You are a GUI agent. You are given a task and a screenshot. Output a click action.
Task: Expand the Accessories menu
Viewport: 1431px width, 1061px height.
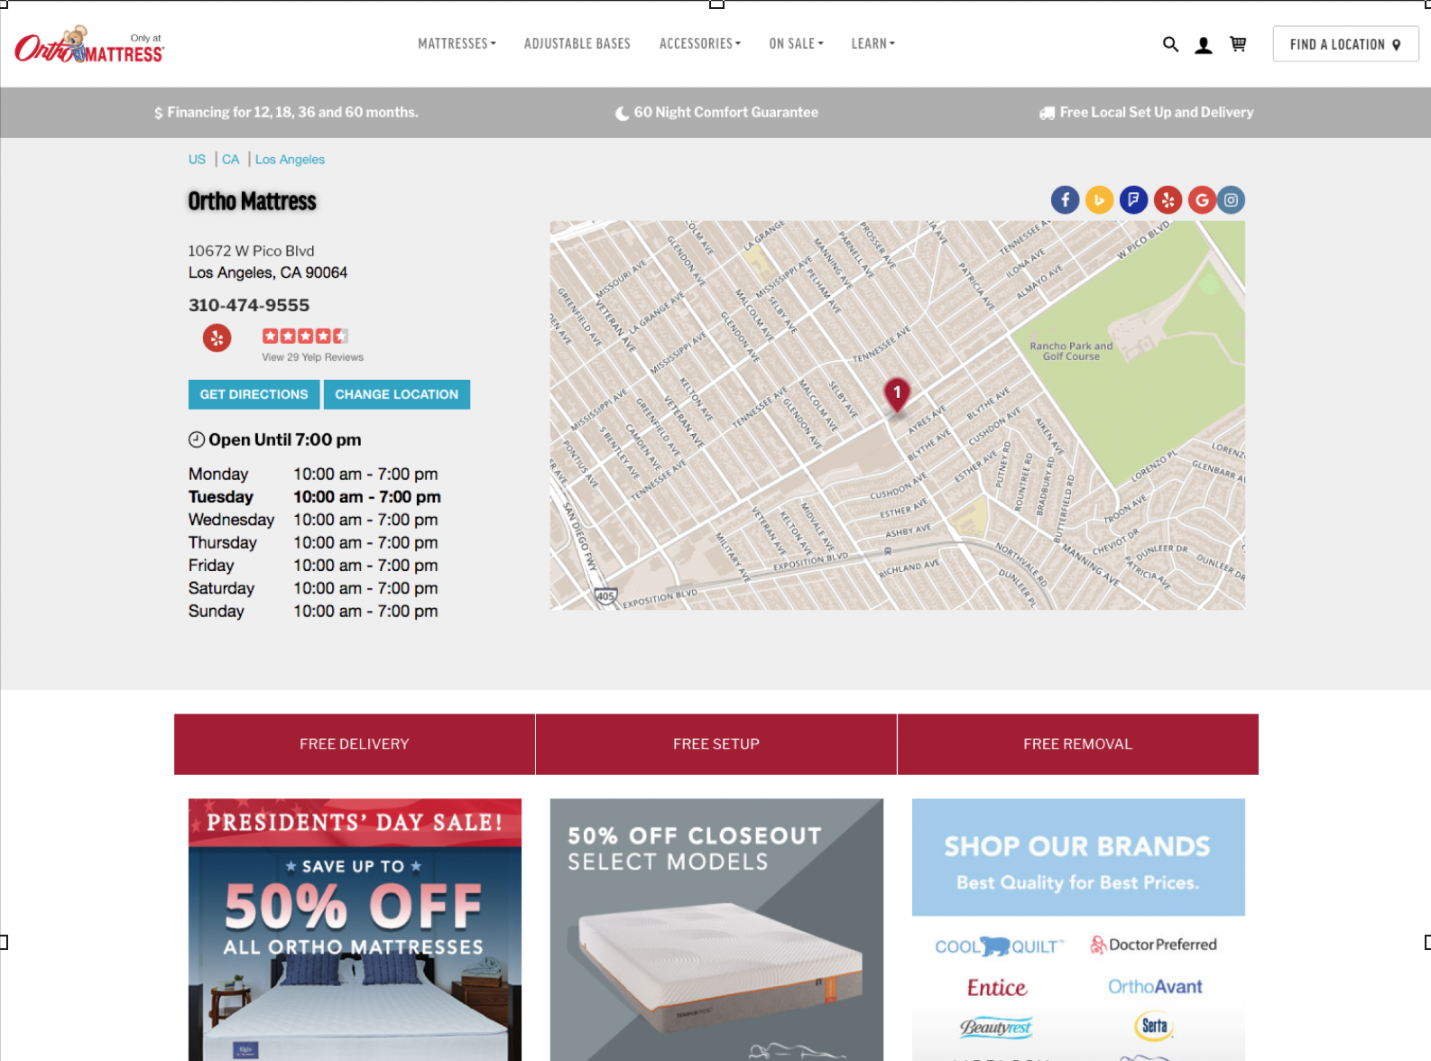700,43
